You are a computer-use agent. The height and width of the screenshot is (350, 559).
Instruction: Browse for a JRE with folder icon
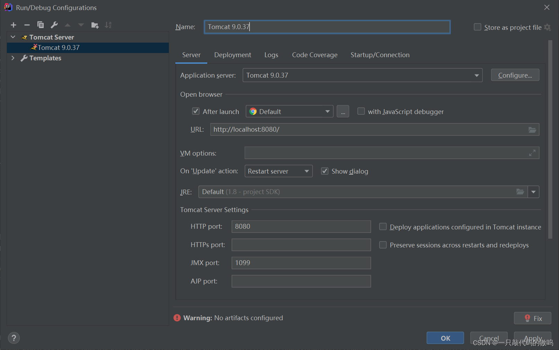pyautogui.click(x=520, y=192)
